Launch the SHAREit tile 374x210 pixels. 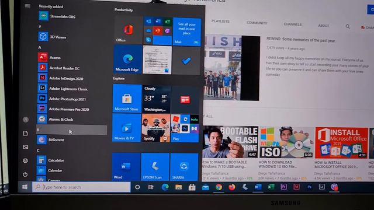coord(184,167)
